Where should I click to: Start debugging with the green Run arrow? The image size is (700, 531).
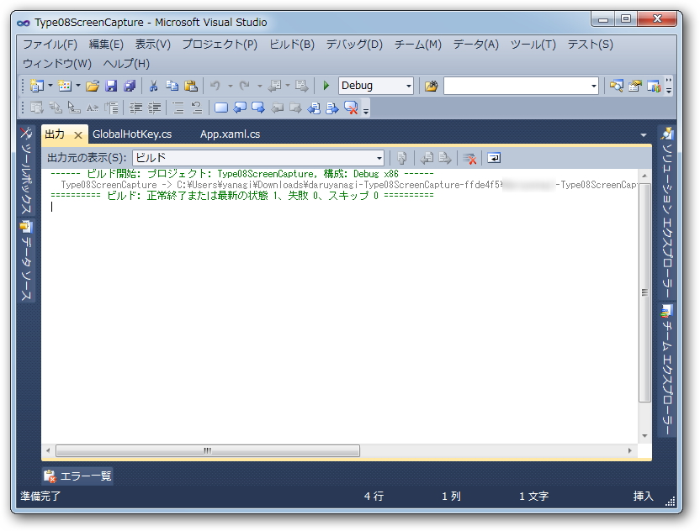pos(326,85)
